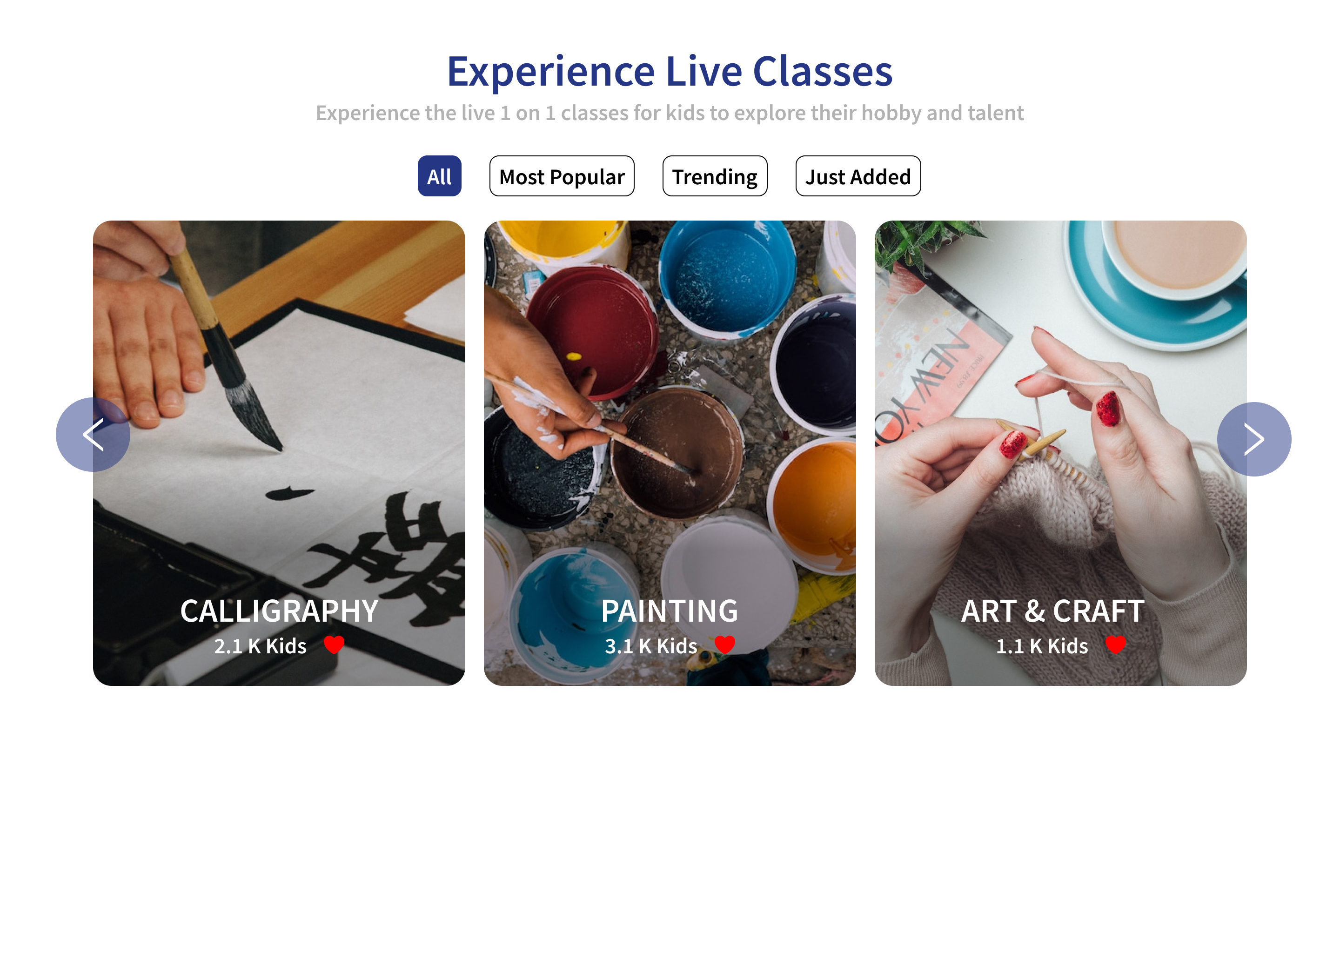
Task: Open the Calligraphy class card
Action: pos(279,411)
